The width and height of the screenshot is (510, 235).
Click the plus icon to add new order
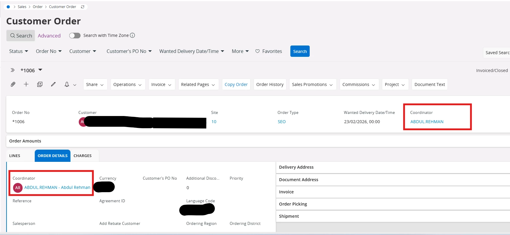[x=26, y=84]
